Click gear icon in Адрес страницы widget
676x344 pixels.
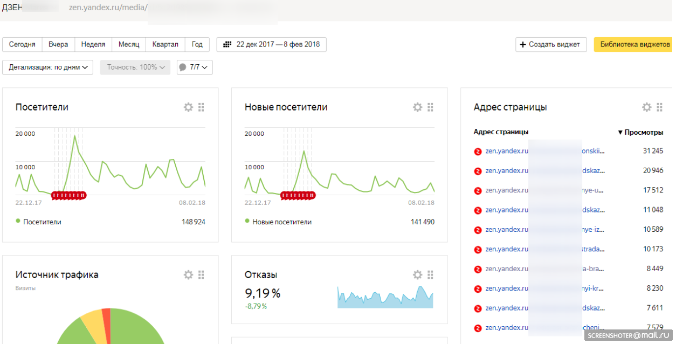[646, 107]
